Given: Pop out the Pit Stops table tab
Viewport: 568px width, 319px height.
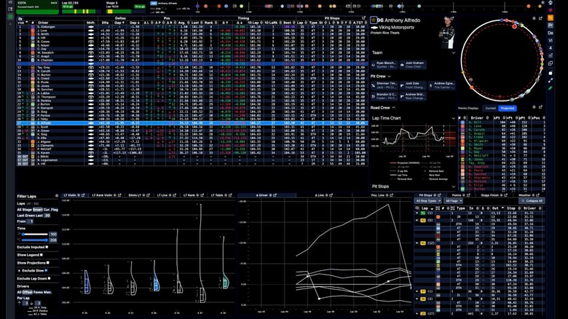Looking at the screenshot, I should 439,195.
